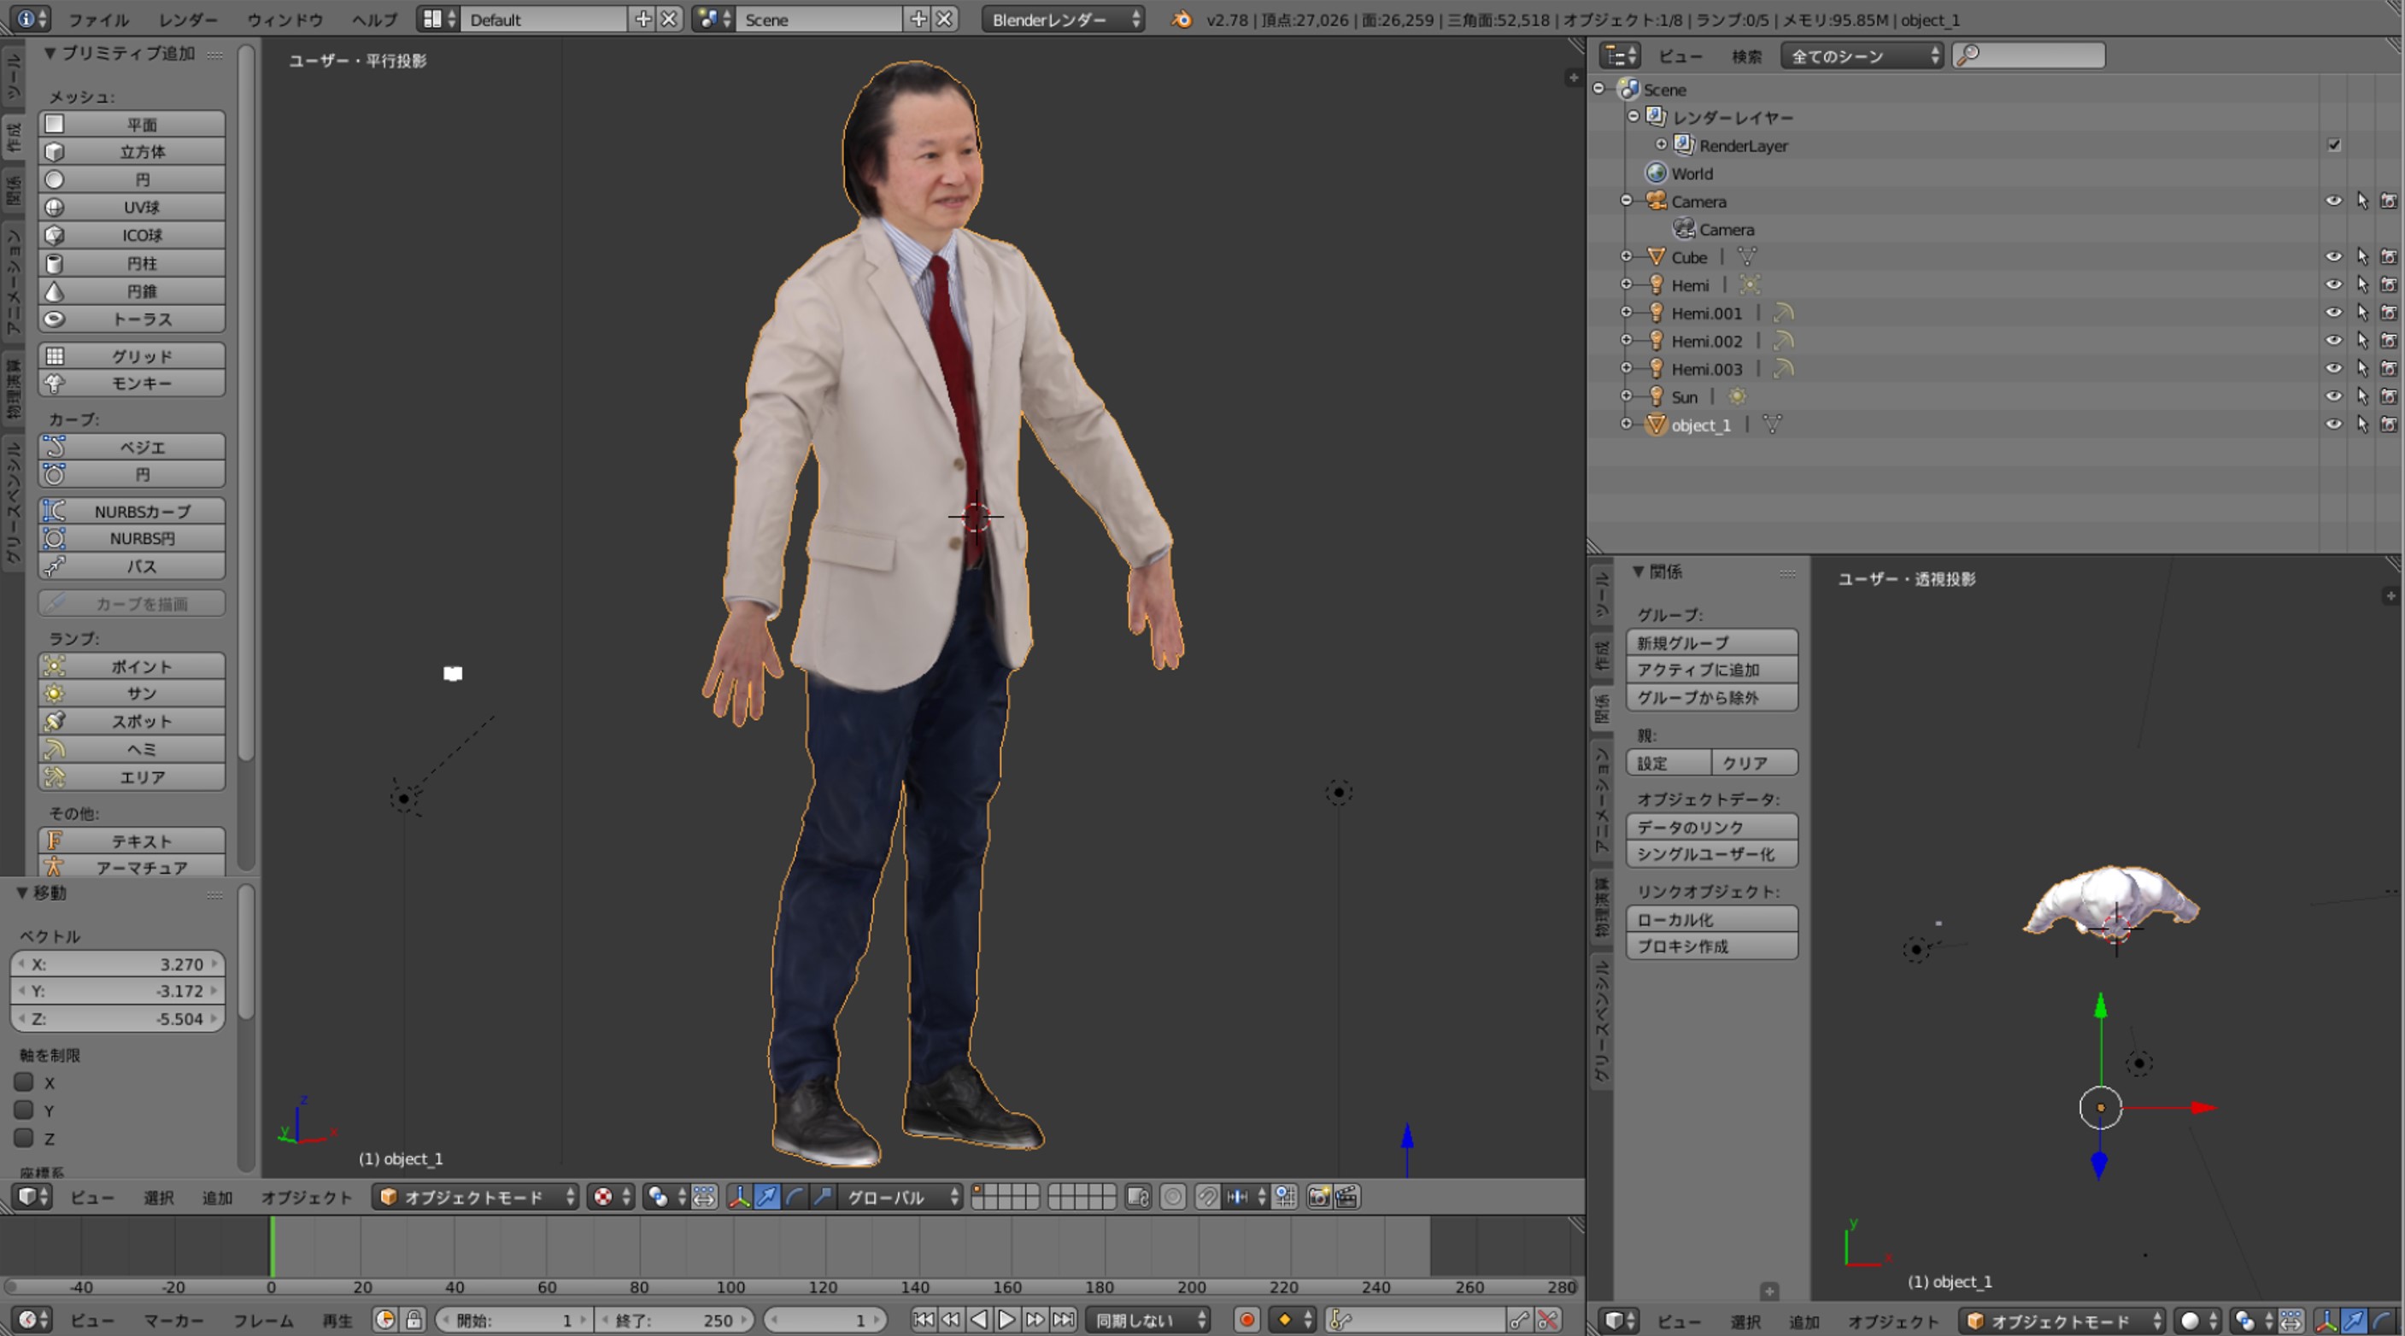Enable X axis constraint checkbox
Image resolution: width=2405 pixels, height=1336 pixels.
[24, 1082]
